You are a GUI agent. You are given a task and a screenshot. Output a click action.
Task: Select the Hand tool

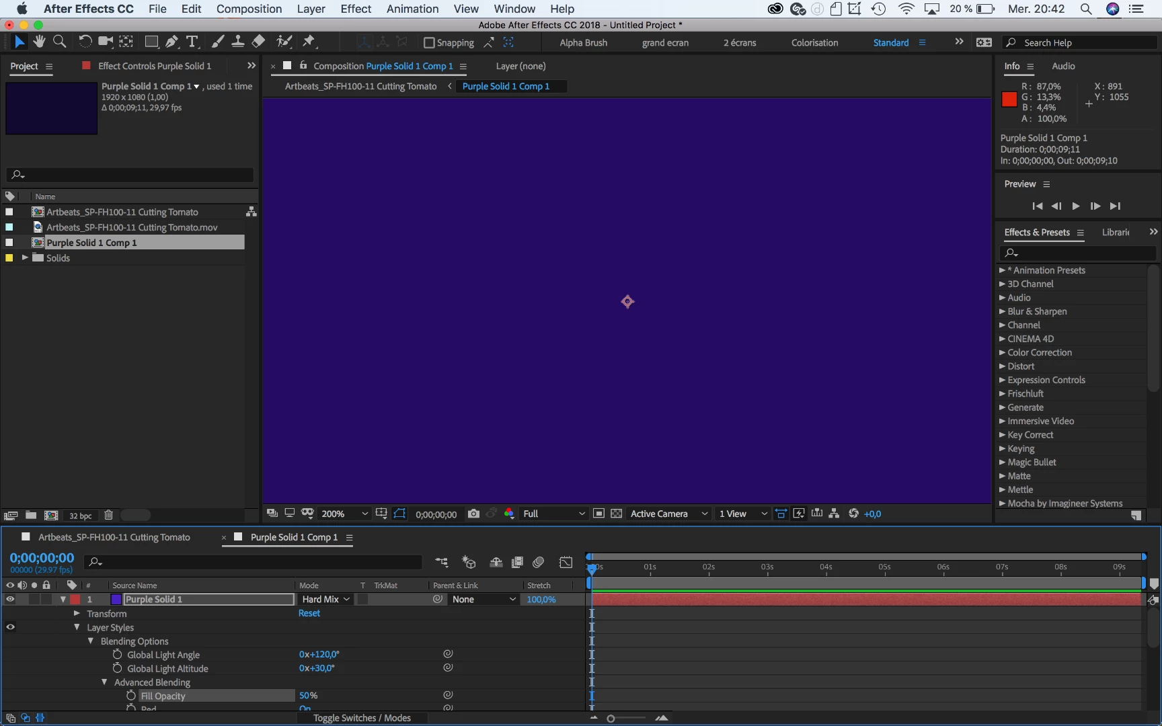(x=39, y=42)
